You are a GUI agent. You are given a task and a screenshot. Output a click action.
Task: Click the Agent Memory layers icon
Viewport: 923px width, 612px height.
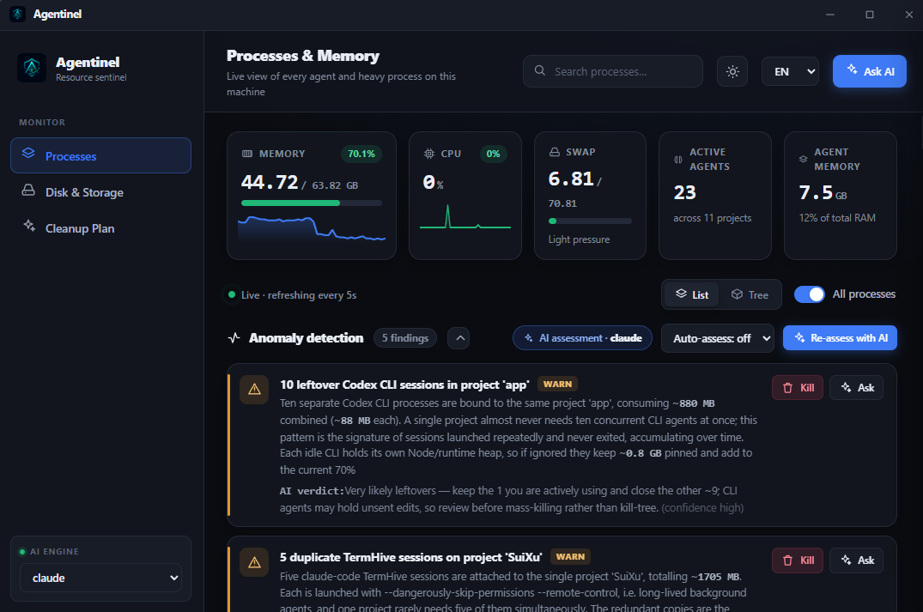click(804, 160)
